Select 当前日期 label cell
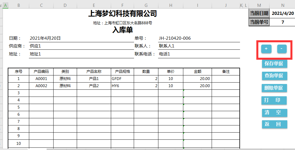 [x=259, y=13]
